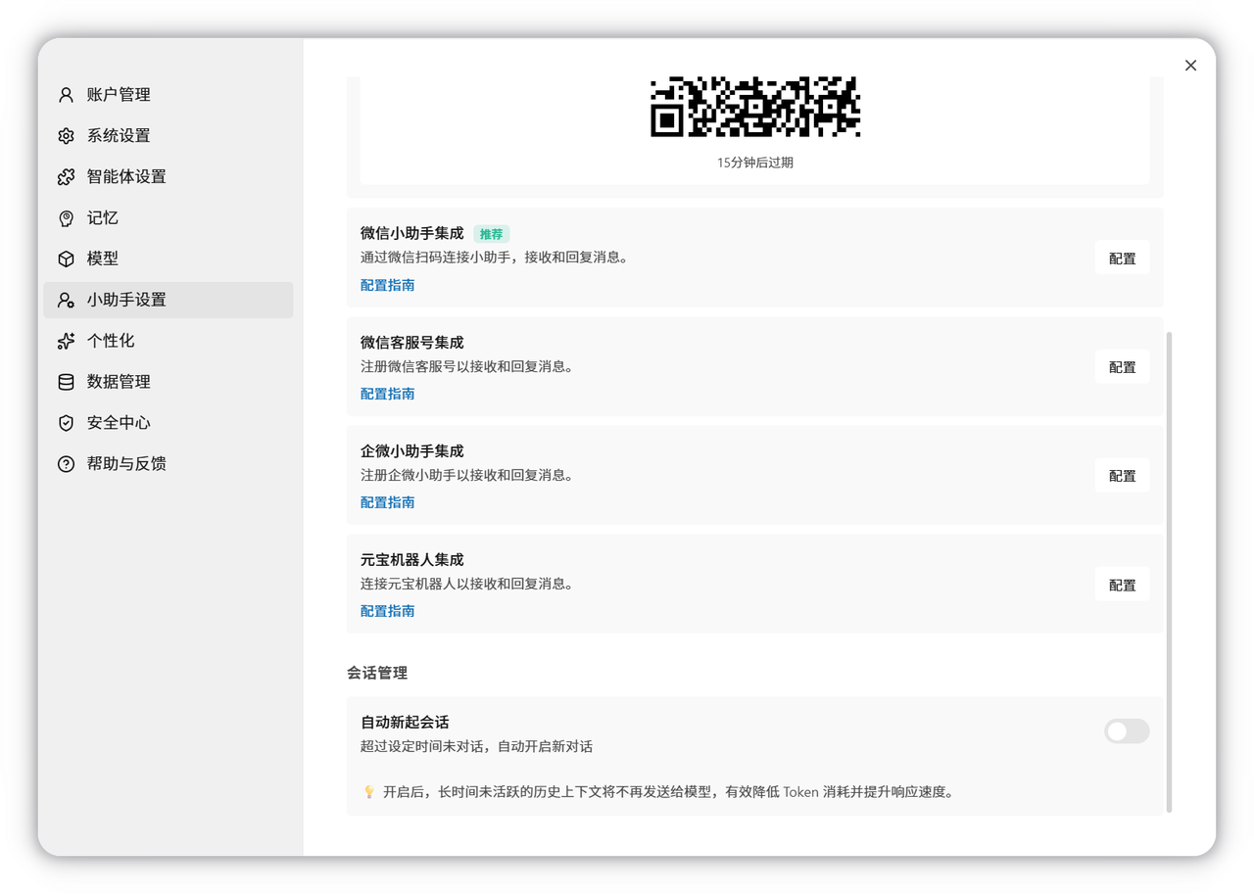Select 小助手设置 in the sidebar
Viewport: 1254px width, 894px height.
pyautogui.click(x=169, y=301)
